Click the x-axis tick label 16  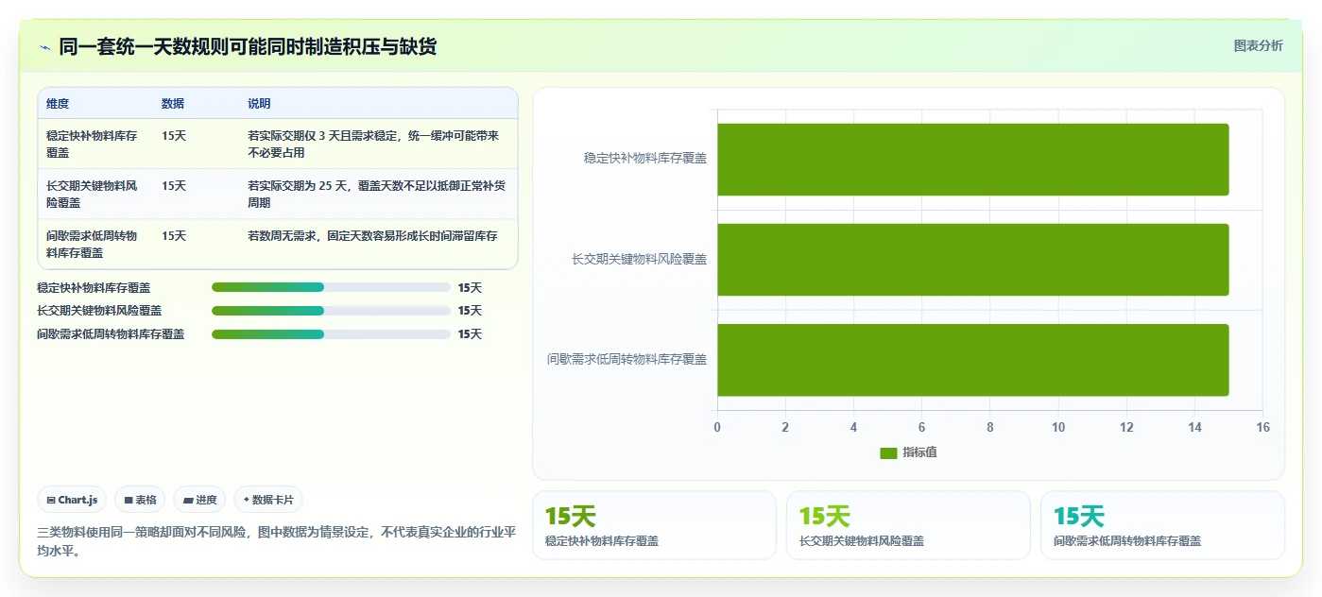[x=1262, y=427]
